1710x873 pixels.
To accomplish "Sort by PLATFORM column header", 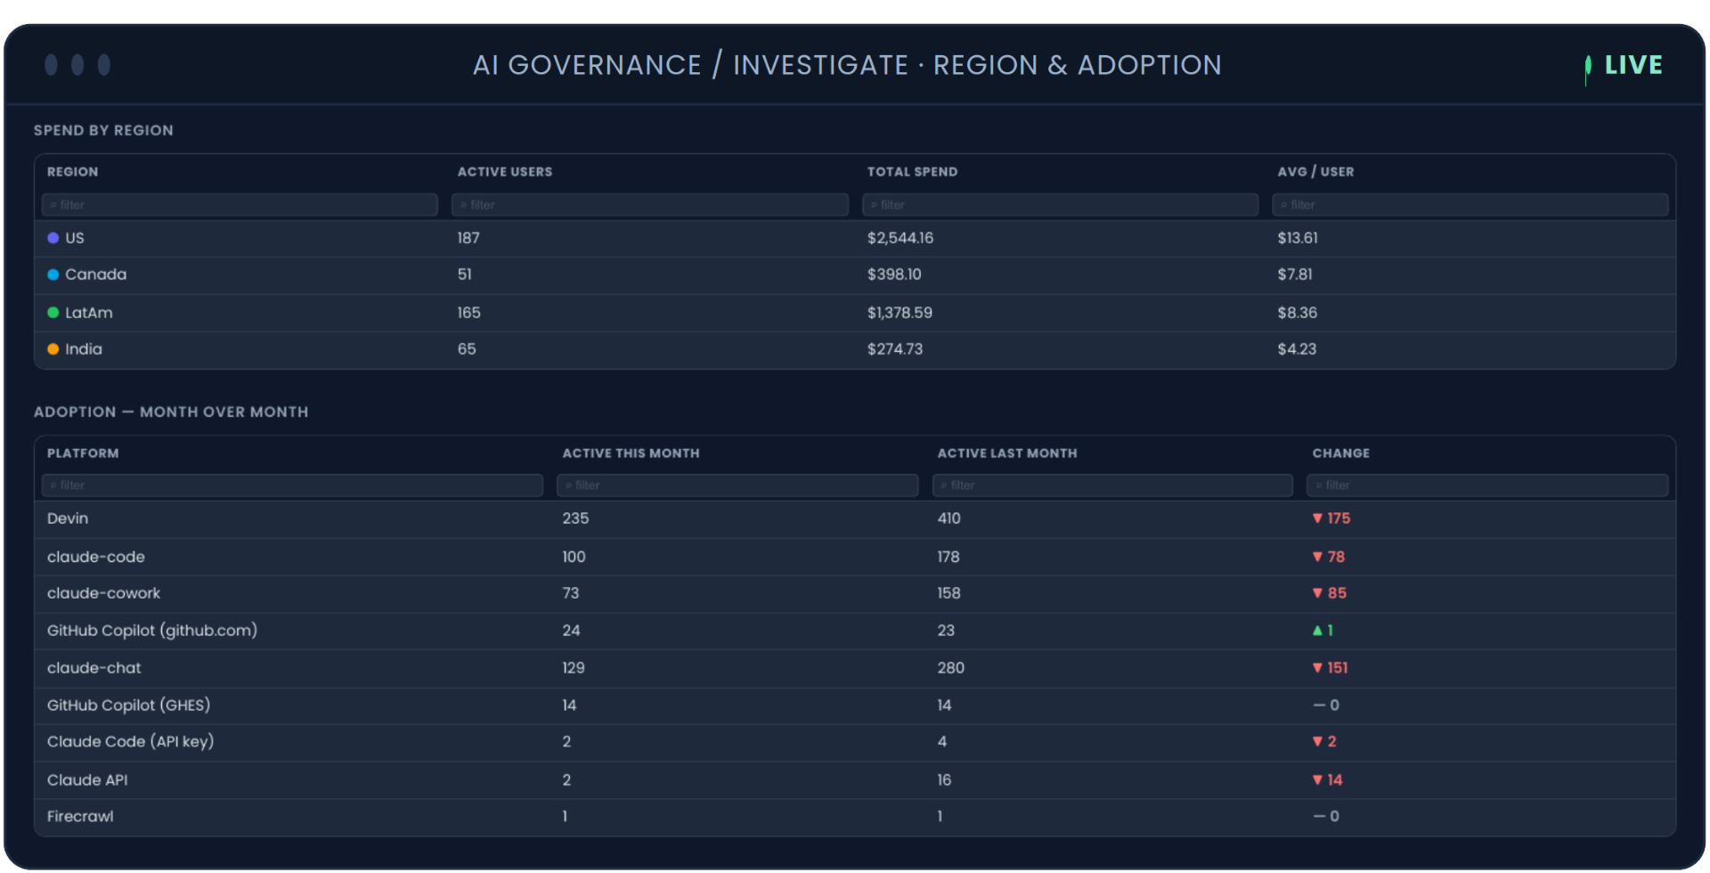I will pyautogui.click(x=83, y=453).
